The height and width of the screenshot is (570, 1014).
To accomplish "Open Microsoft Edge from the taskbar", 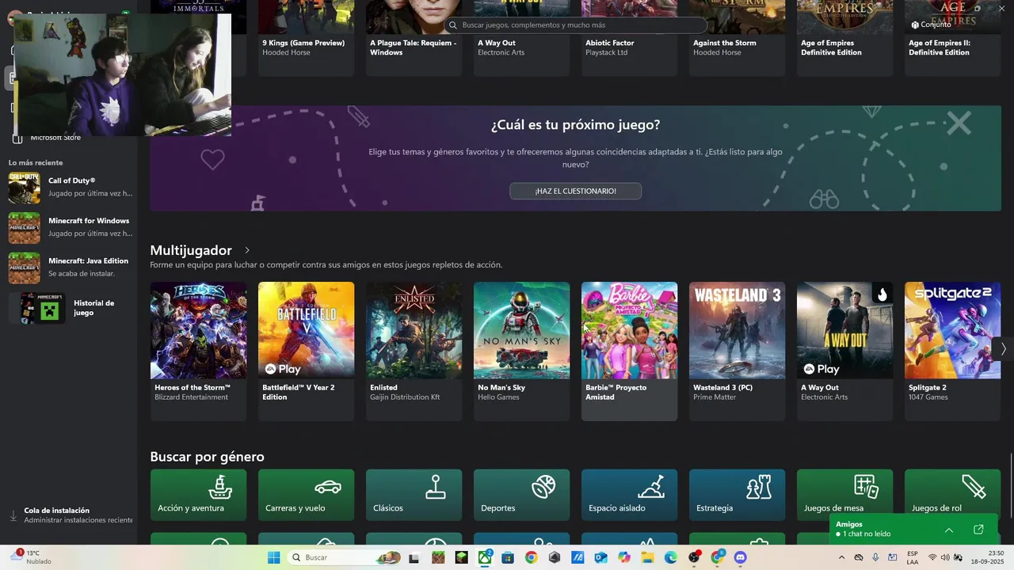I will pyautogui.click(x=671, y=557).
